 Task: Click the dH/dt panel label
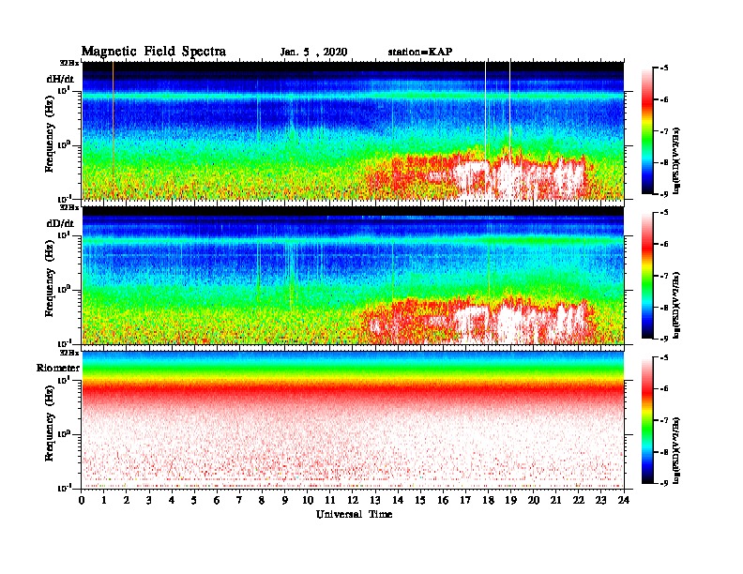(x=60, y=79)
